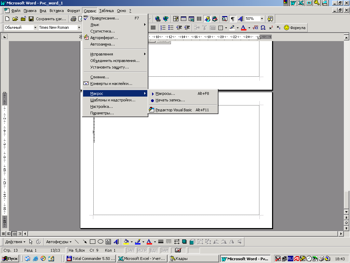Choose Начать запись macro recording
Viewport: 350px width, 263px height.
tap(183, 100)
